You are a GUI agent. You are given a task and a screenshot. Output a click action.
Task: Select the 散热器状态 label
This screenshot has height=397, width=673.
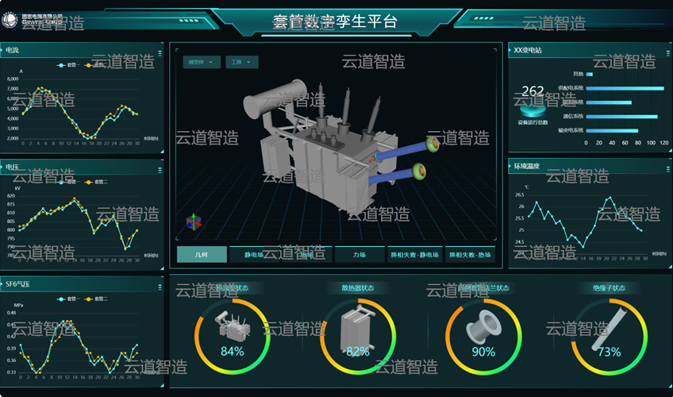357,288
